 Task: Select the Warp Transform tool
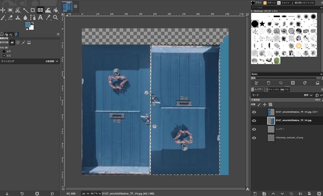(x=48, y=10)
